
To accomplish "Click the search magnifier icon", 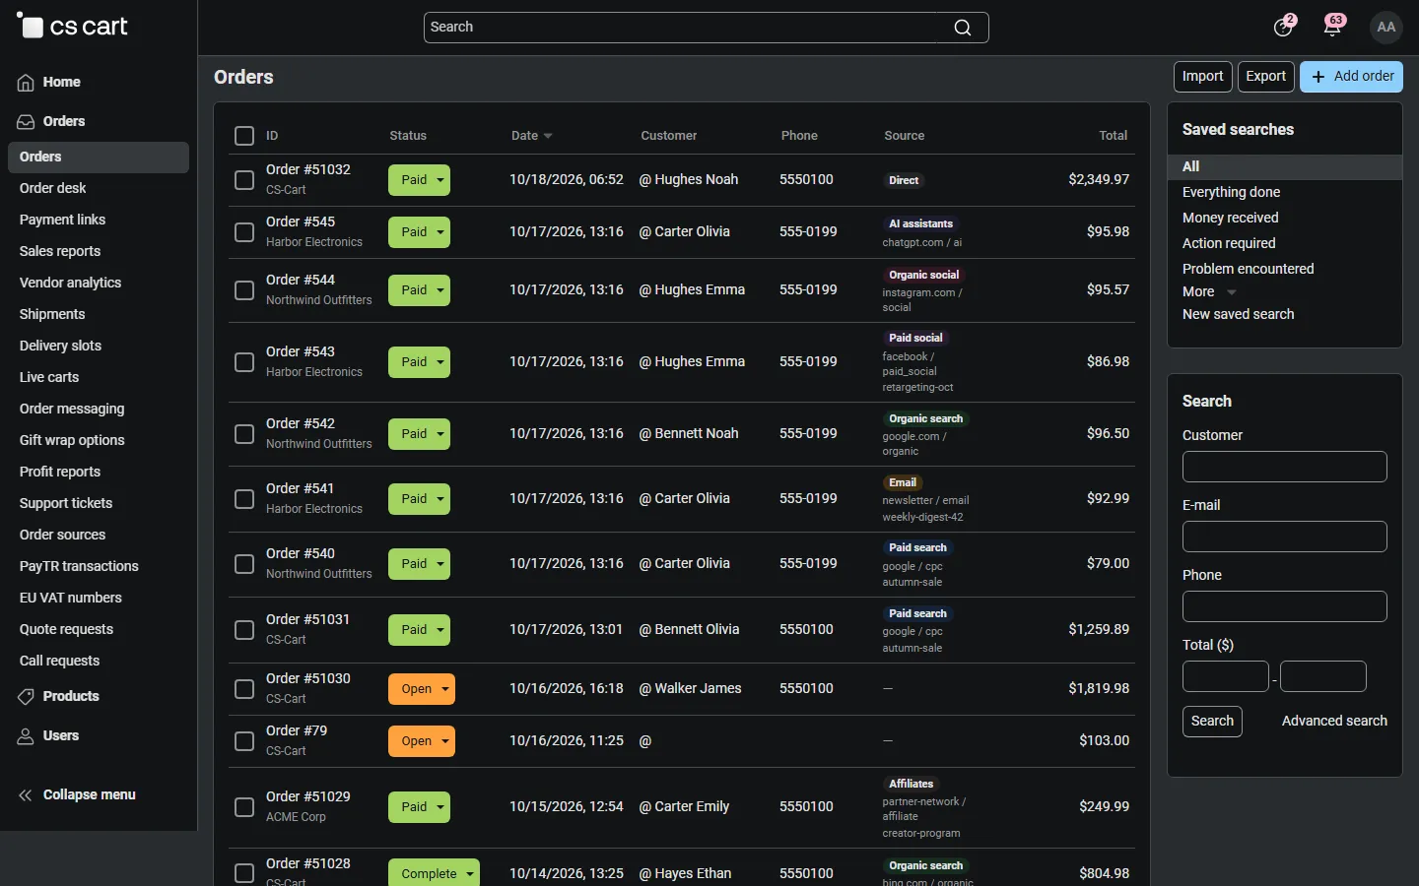I will coord(963,28).
